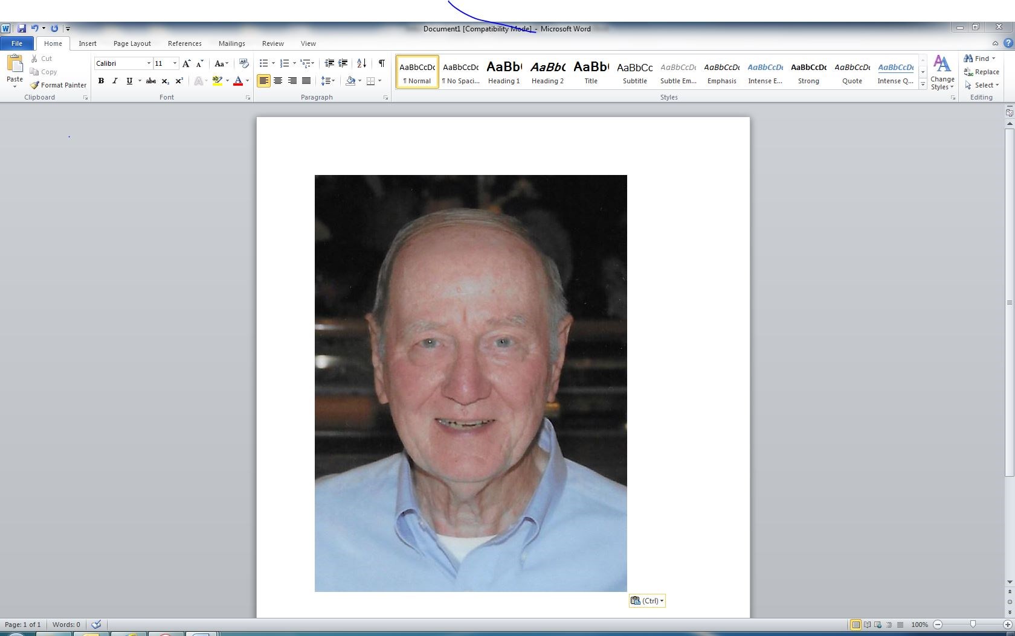Open the Paste Options (Ctrl) dropdown
Image resolution: width=1015 pixels, height=636 pixels.
(x=647, y=600)
